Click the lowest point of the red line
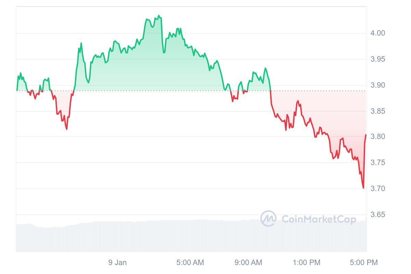 363,188
